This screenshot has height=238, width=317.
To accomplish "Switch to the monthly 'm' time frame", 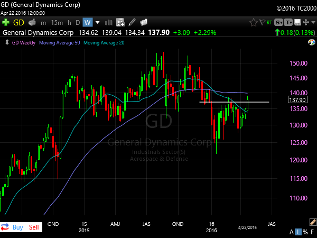I will point(43,23).
